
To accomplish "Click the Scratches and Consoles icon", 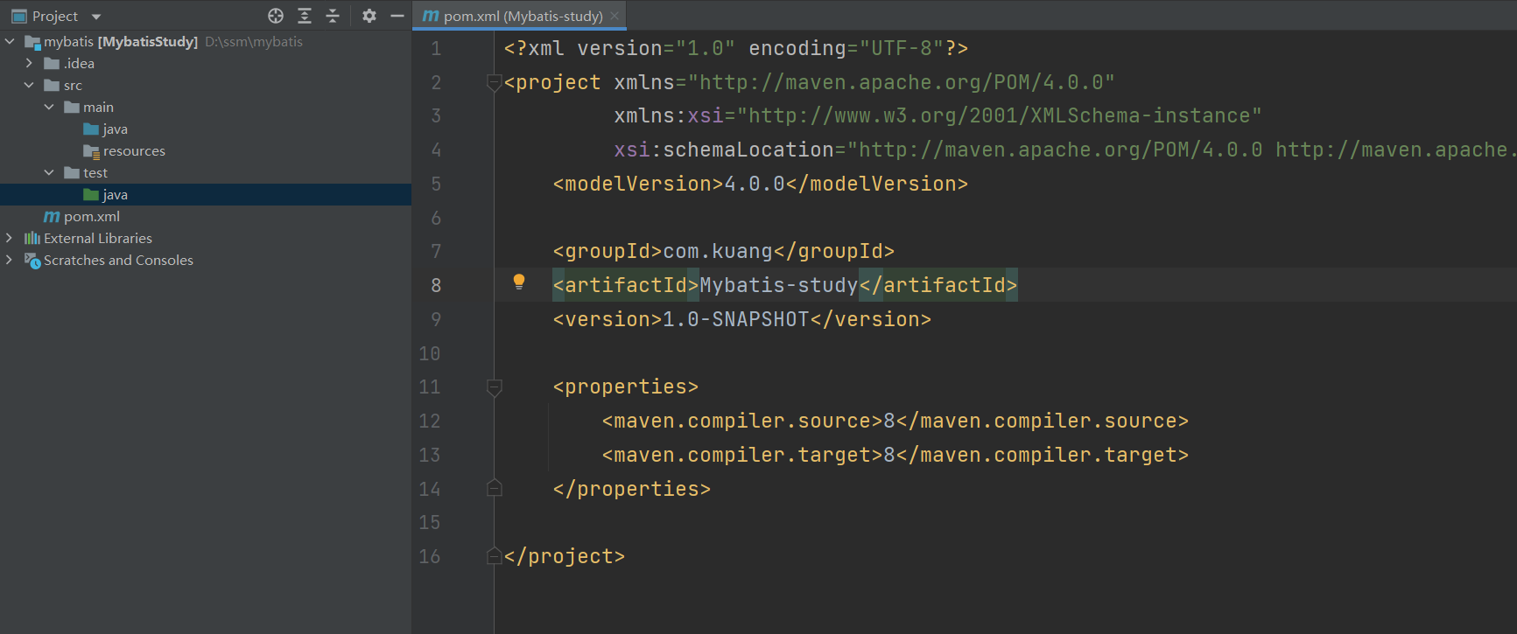I will [x=32, y=261].
